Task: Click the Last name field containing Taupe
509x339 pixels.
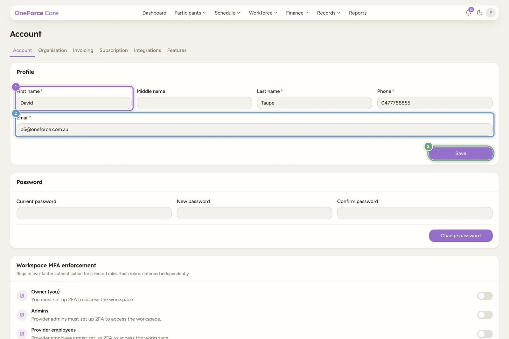Action: (315, 103)
